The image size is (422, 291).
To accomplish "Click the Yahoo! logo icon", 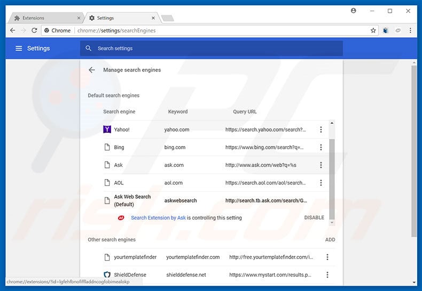I will coord(107,130).
